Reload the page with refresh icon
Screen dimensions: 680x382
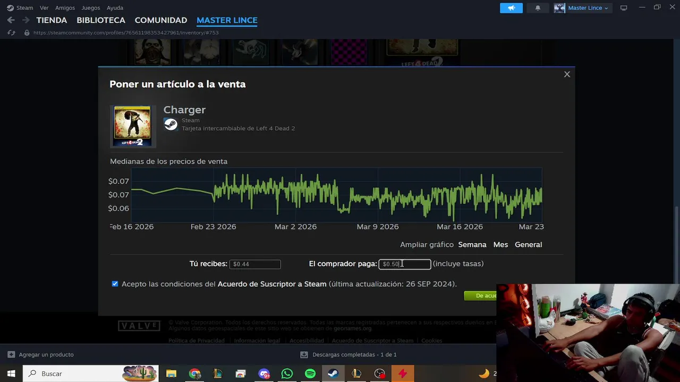11,32
